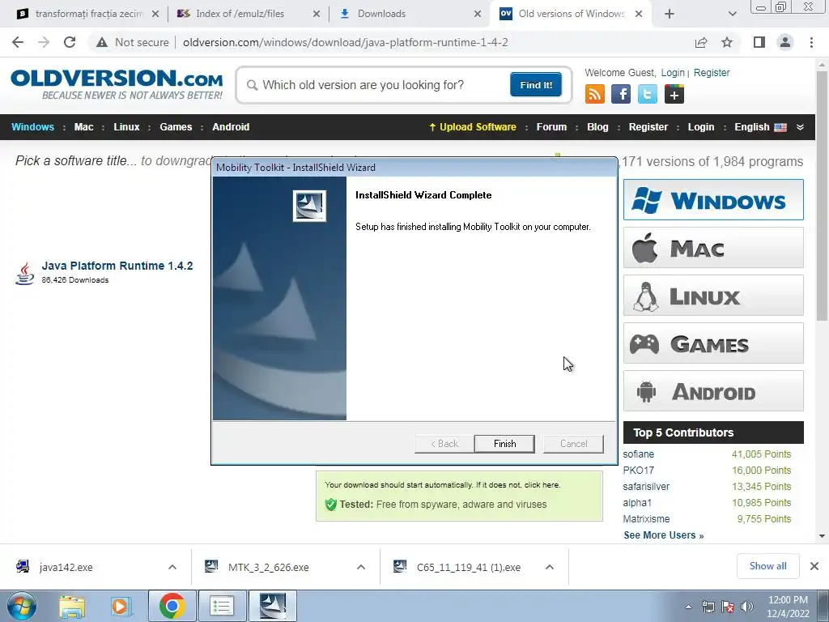Viewport: 829px width, 622px height.
Task: Select the Mac platform banner
Action: click(713, 248)
